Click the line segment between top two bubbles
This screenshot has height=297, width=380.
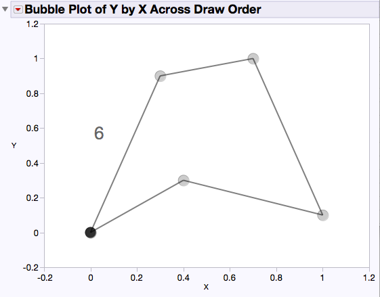pyautogui.click(x=207, y=67)
